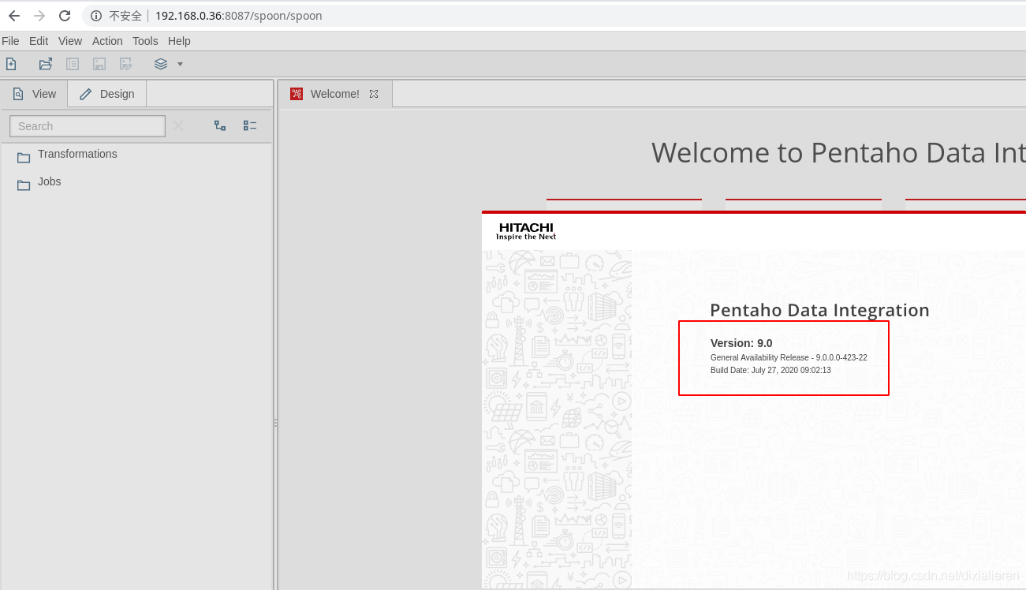1026x590 pixels.
Task: Click the browser address bar URL
Action: (238, 16)
